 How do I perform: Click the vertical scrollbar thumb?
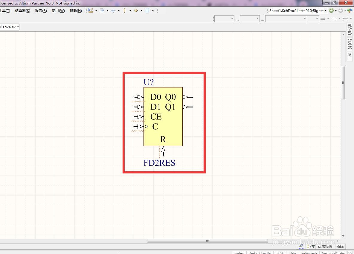coord(343,82)
